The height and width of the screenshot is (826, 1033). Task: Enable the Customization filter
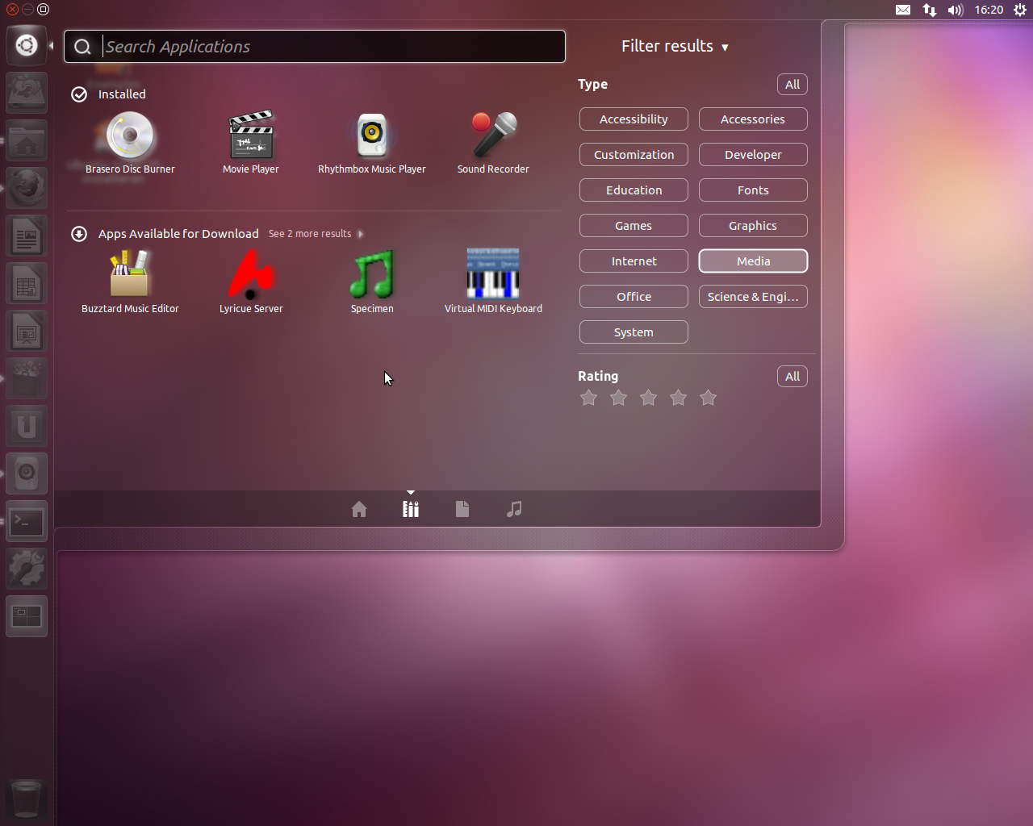point(634,155)
